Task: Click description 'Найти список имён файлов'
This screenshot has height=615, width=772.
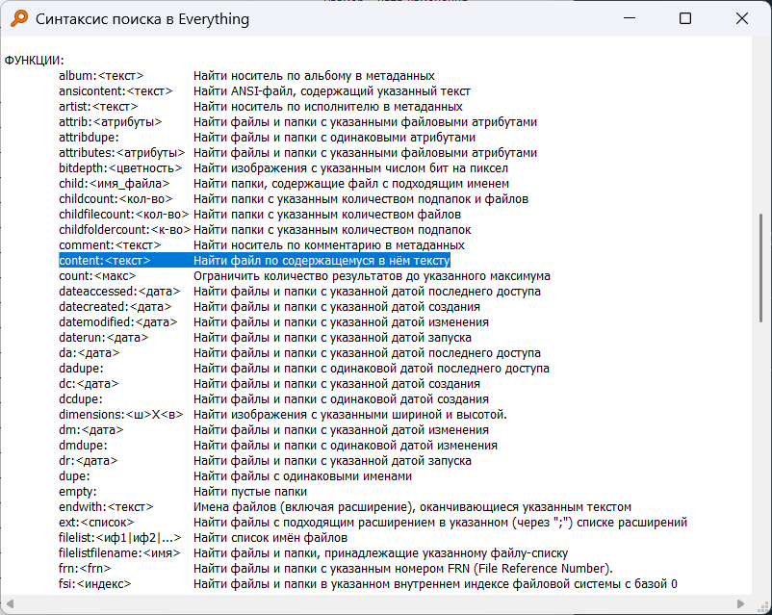Action: pyautogui.click(x=270, y=537)
